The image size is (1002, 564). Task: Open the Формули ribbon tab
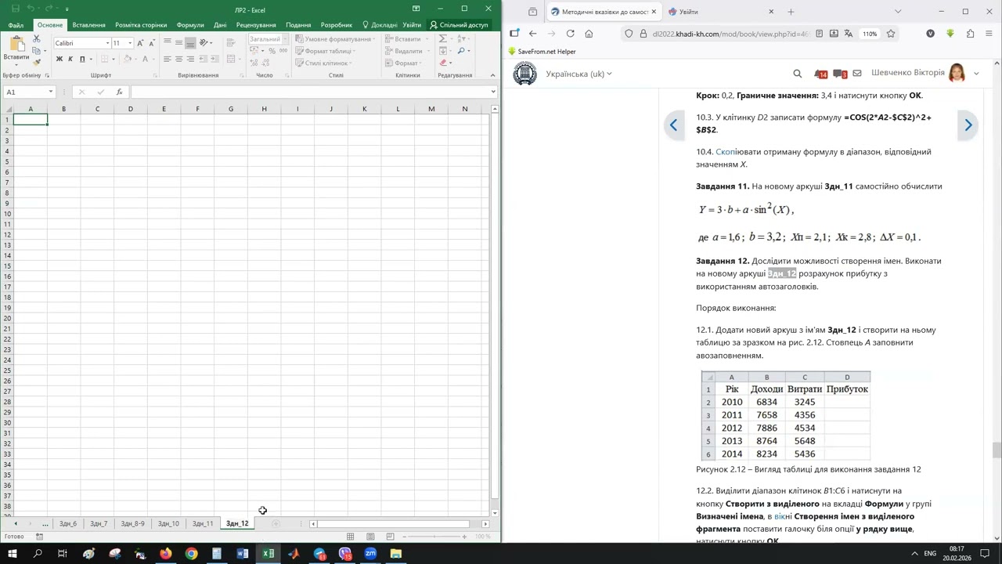(x=190, y=25)
